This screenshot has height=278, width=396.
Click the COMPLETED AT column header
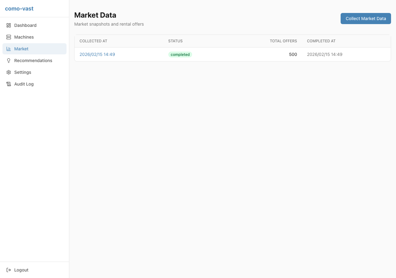tap(321, 41)
